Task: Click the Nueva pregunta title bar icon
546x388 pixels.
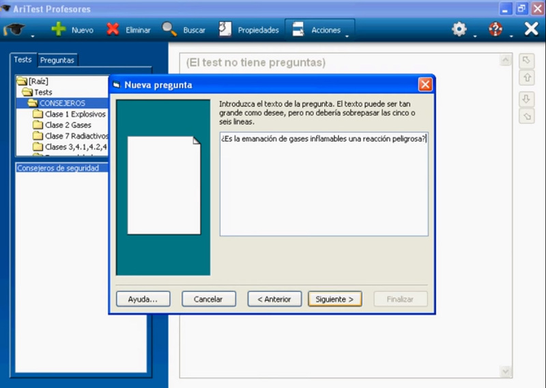Action: click(117, 85)
